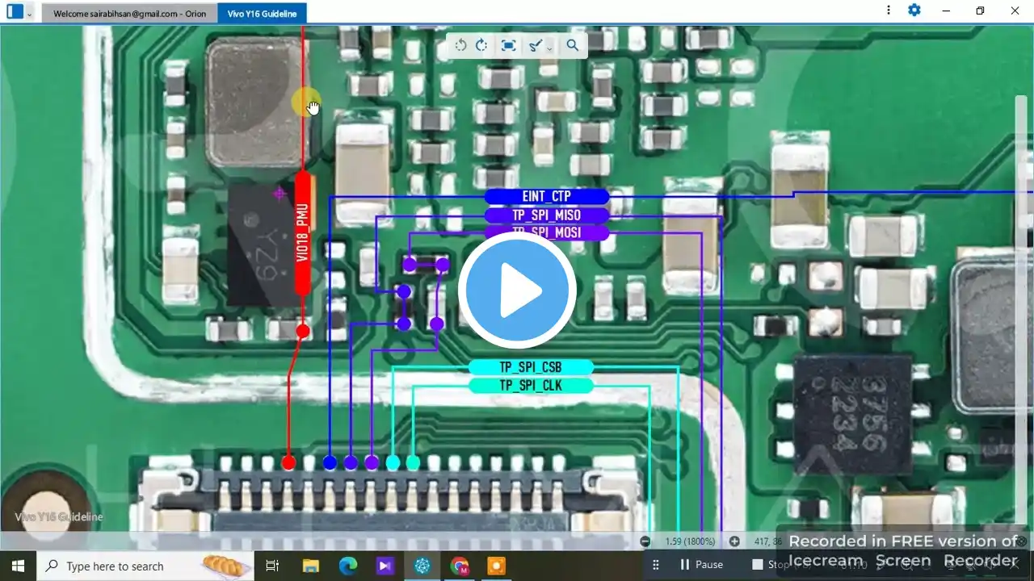Image resolution: width=1034 pixels, height=581 pixels.
Task: Open Visual Studio from the taskbar
Action: click(x=385, y=566)
